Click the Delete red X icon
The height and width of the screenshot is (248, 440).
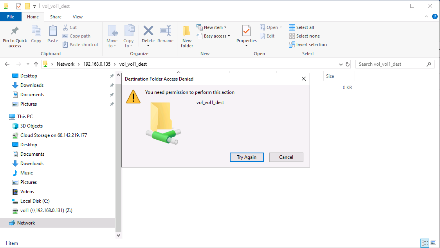(x=148, y=31)
